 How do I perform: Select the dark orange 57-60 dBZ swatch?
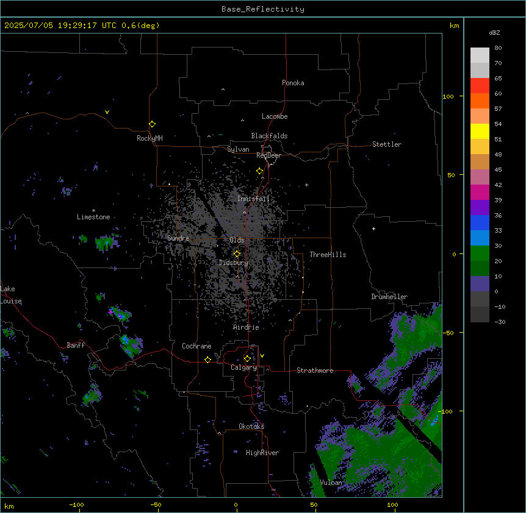click(x=480, y=101)
